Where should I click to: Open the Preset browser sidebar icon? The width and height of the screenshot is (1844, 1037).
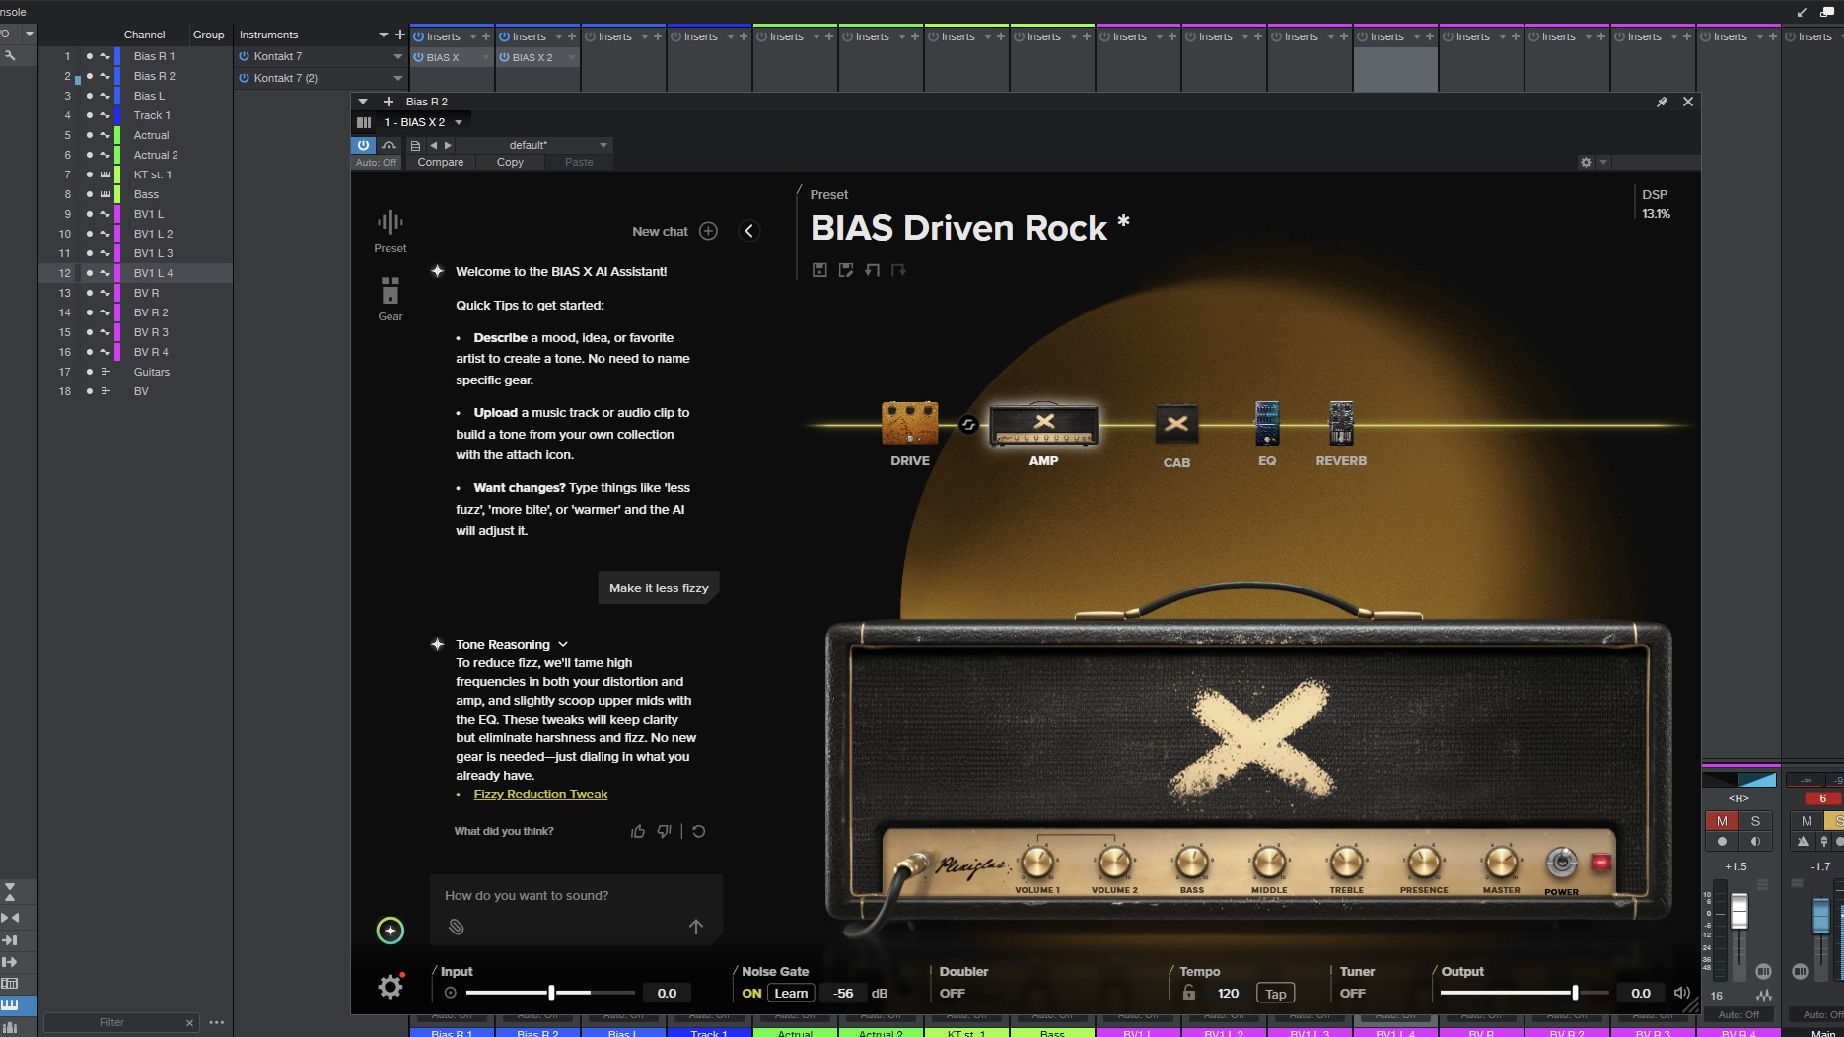pyautogui.click(x=390, y=232)
